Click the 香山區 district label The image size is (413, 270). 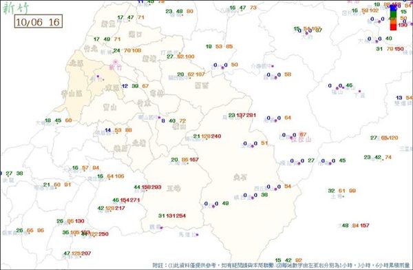pyautogui.click(x=72, y=94)
